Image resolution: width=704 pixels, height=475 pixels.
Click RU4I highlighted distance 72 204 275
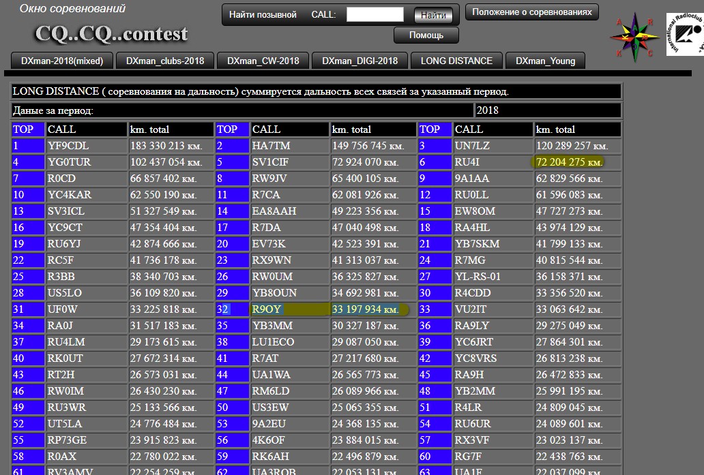click(569, 162)
